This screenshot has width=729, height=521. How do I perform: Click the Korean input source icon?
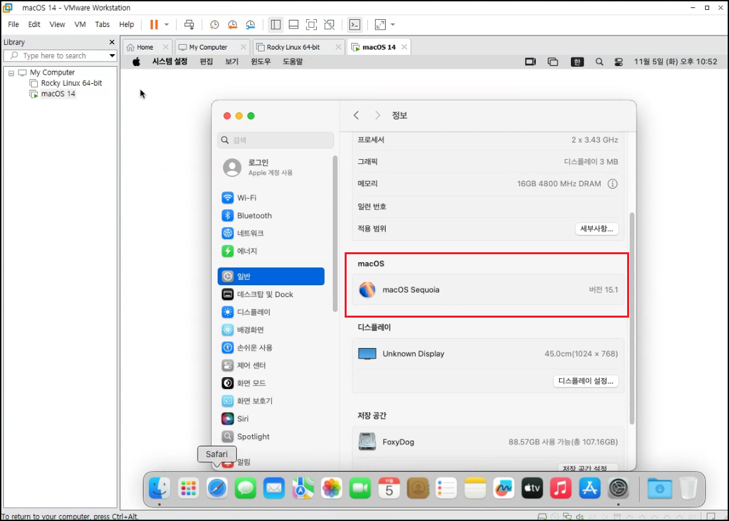(577, 61)
